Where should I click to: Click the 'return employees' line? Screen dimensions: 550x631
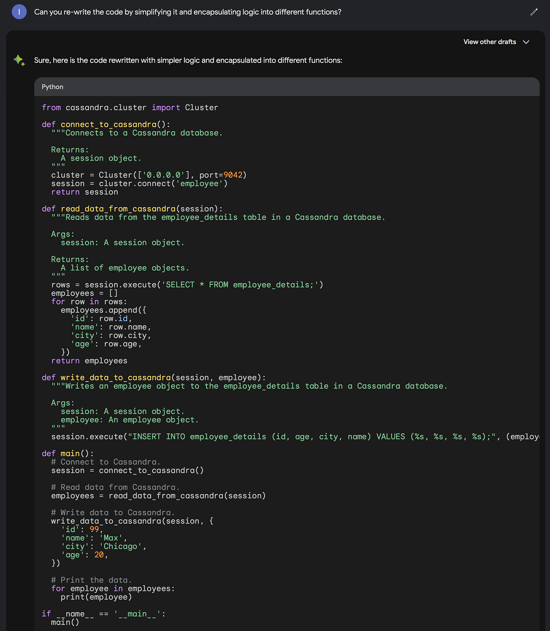pos(89,361)
